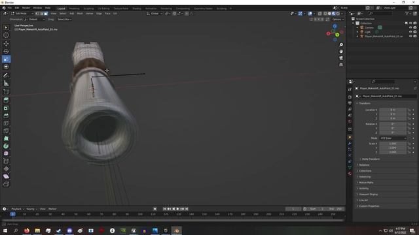Image resolution: width=419 pixels, height=235 pixels.
Task: Enable vertex select mode
Action: coord(37,13)
